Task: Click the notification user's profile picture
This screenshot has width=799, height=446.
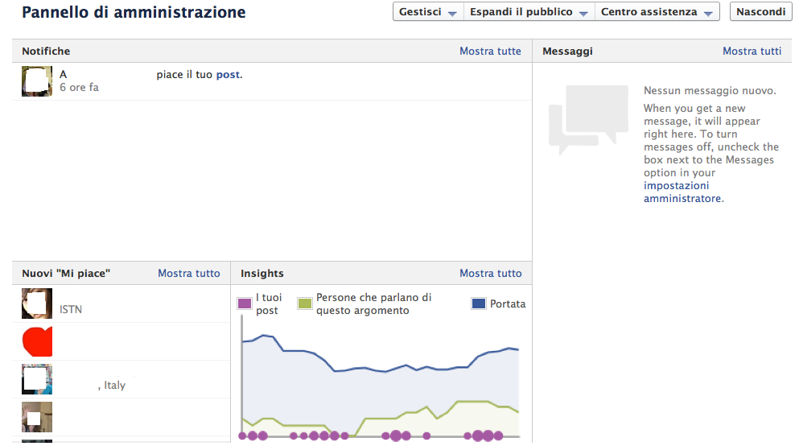Action: (37, 81)
